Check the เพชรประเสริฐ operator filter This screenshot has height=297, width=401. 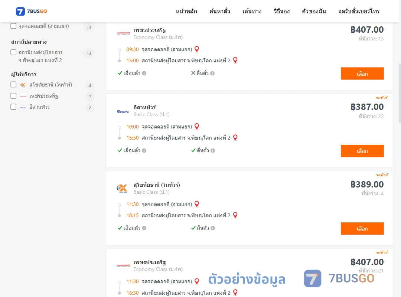coord(14,96)
